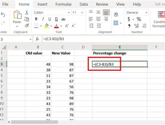Screen dimensions: 165x125
Task: Click the scroll left arrow
Action: [9, 122]
